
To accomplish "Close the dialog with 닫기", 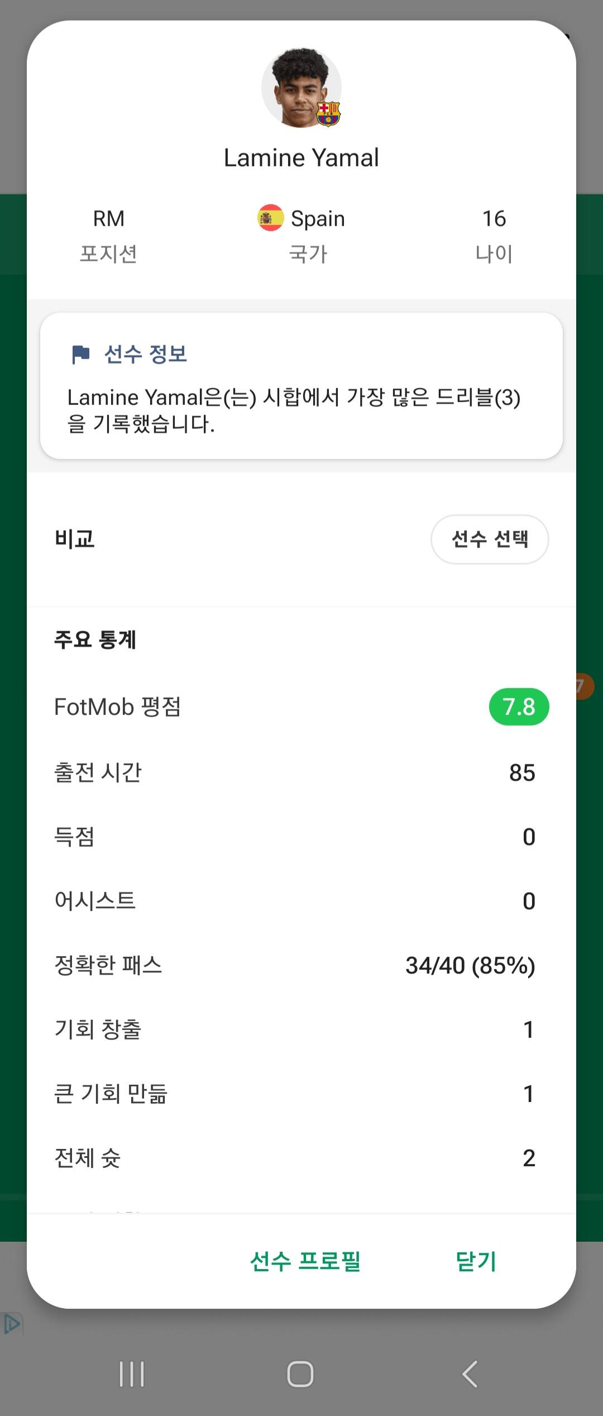I will [476, 1261].
